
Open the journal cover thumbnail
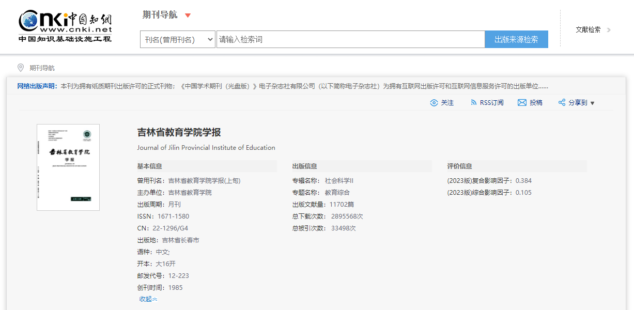click(x=68, y=167)
